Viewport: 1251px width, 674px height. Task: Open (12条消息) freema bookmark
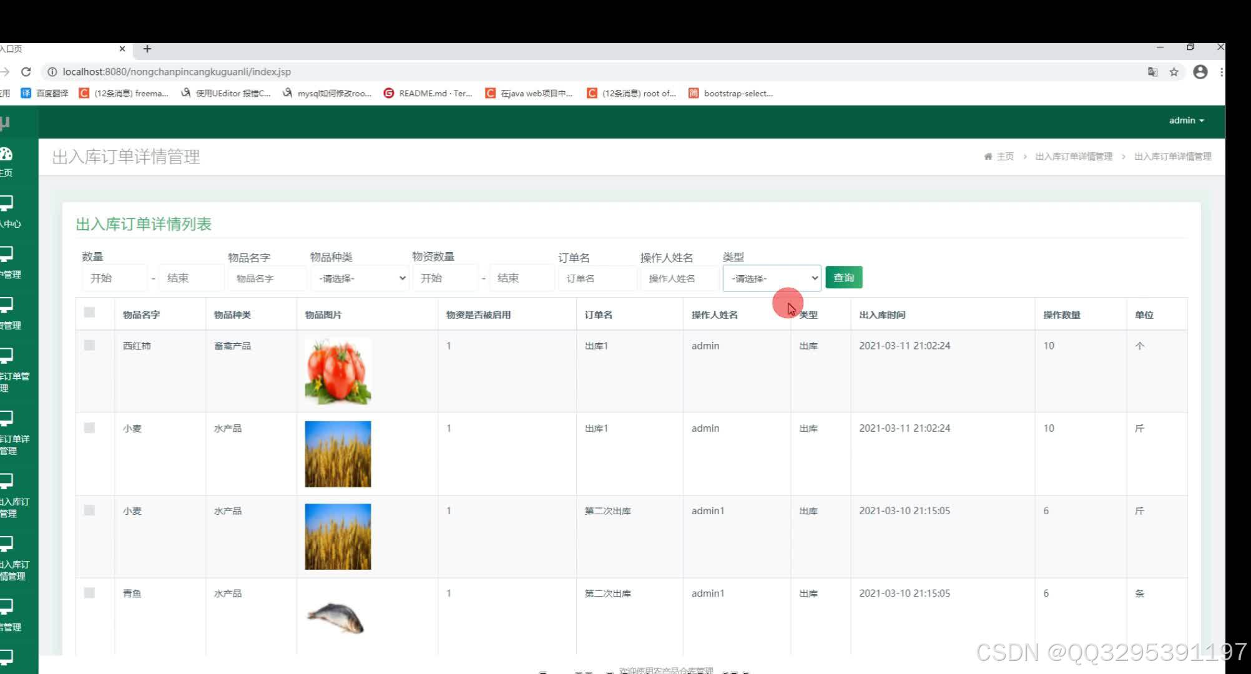(x=124, y=93)
